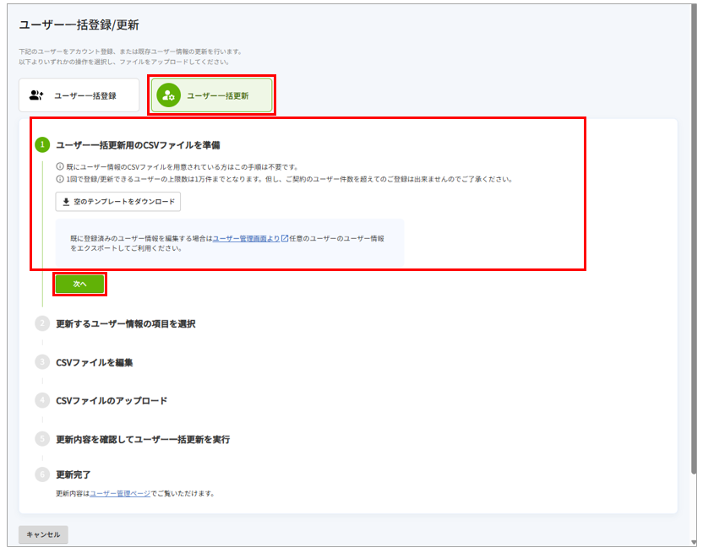Click step 1 green circle marker

coord(42,144)
